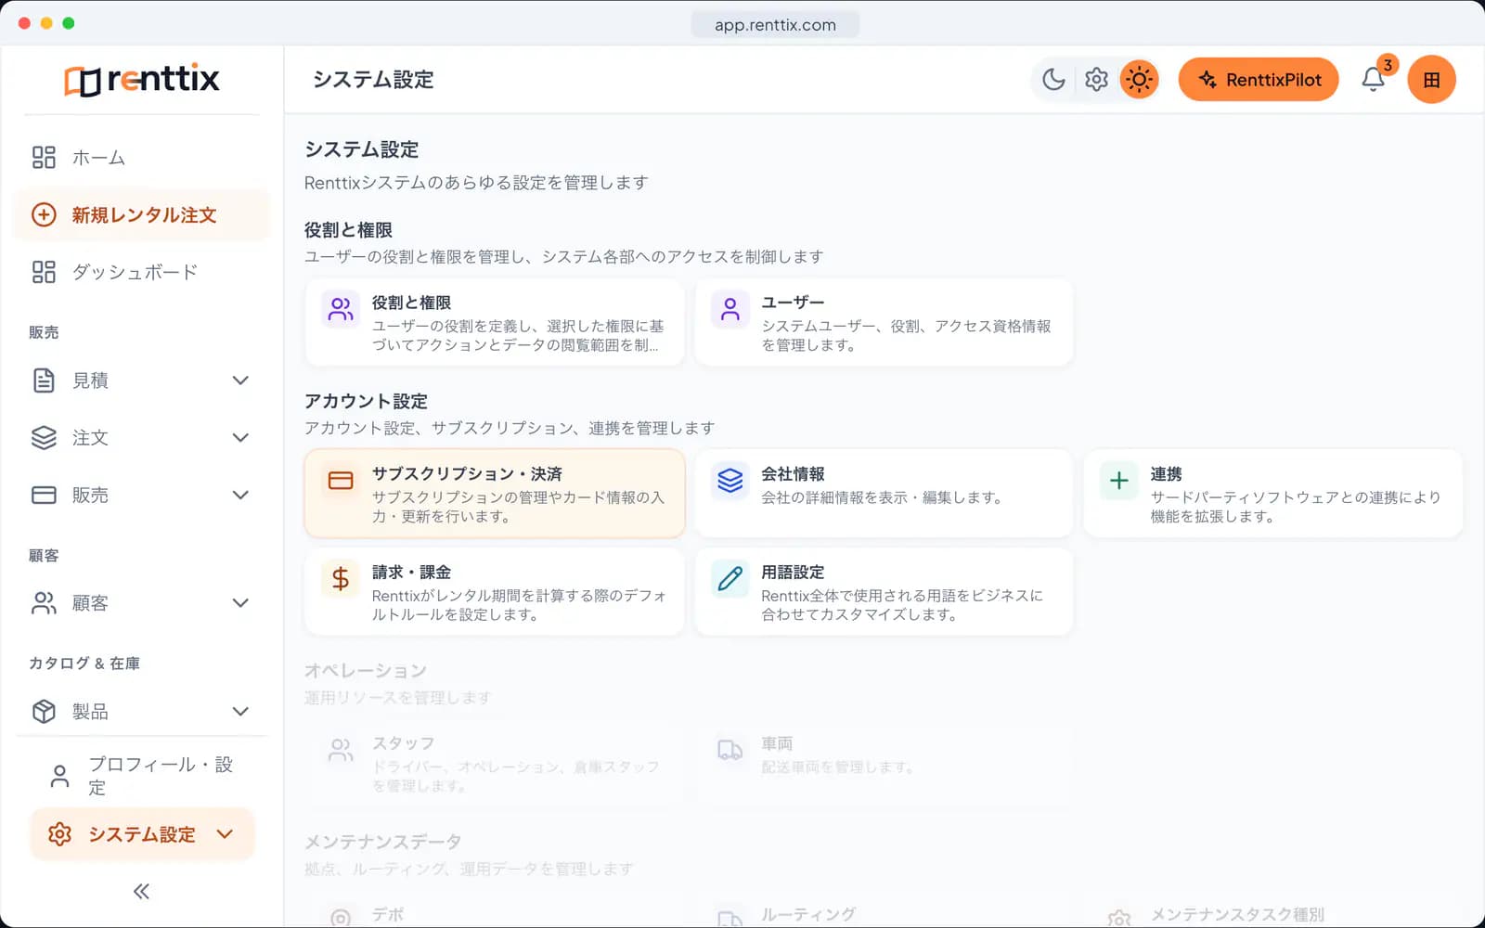Click the 注文 layers icon
1485x928 pixels.
coord(44,438)
